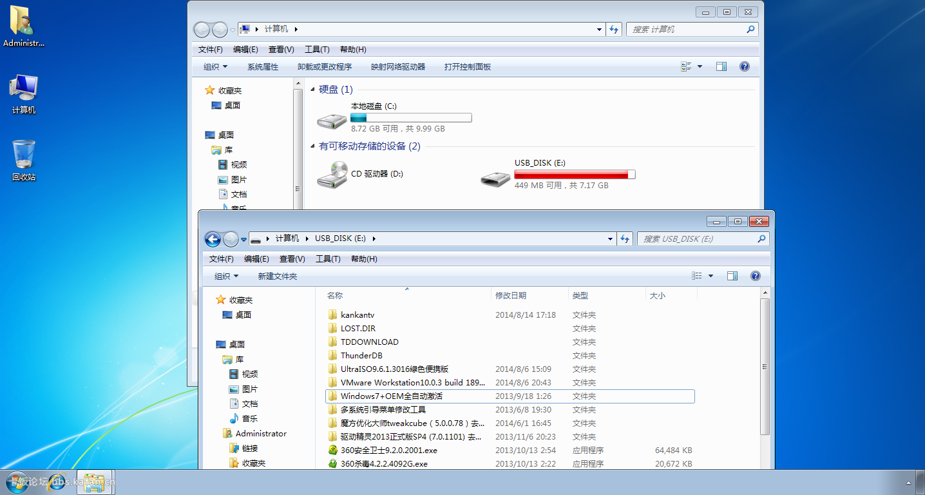Viewport: 925px width, 495px height.
Task: Select 收藏夹 favorites in 计算机 window sidebar
Action: tap(224, 91)
